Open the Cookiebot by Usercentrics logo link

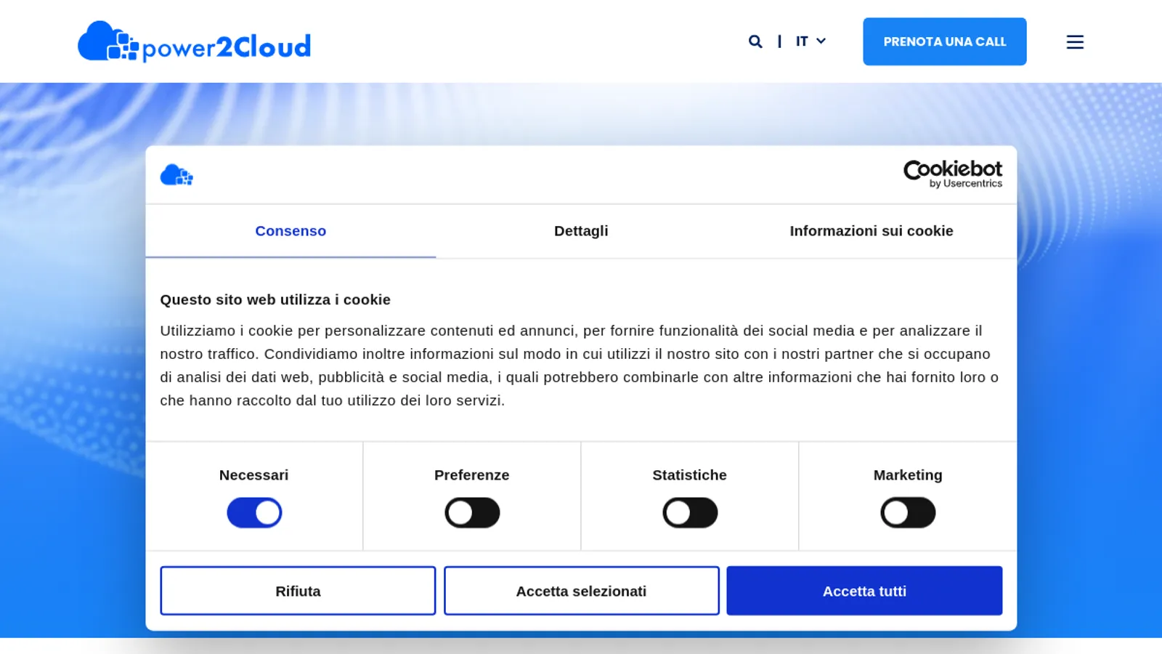click(x=953, y=174)
